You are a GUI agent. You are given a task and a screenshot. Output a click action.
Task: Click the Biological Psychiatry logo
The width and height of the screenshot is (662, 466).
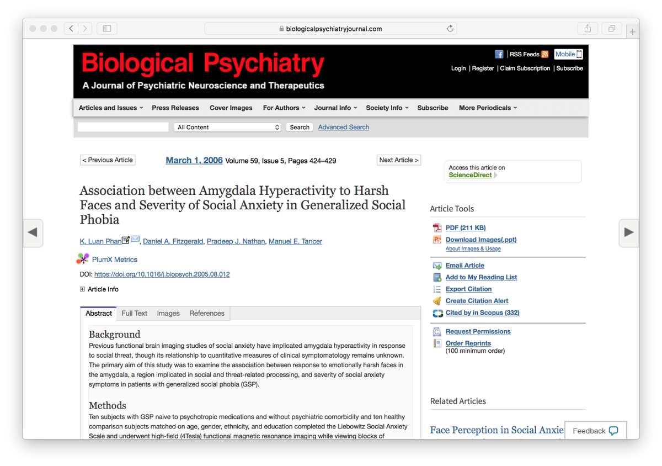[x=203, y=65]
